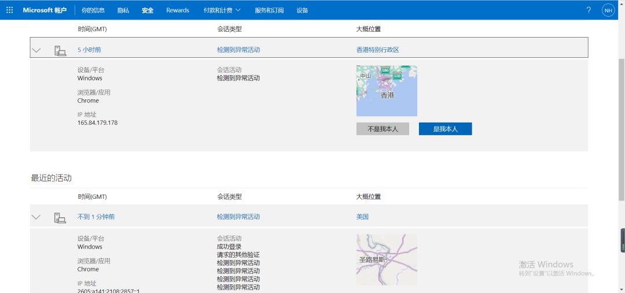Open the app launcher grid icon
Viewport: 625px width, 293px height.
point(9,10)
